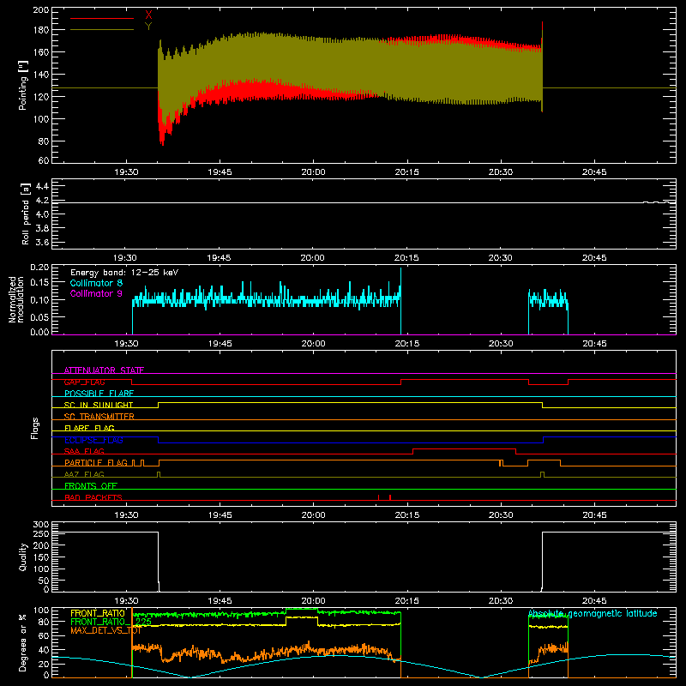Click the Normalized modulation axis title
Viewport: 686px width, 686px height.
click(x=16, y=299)
